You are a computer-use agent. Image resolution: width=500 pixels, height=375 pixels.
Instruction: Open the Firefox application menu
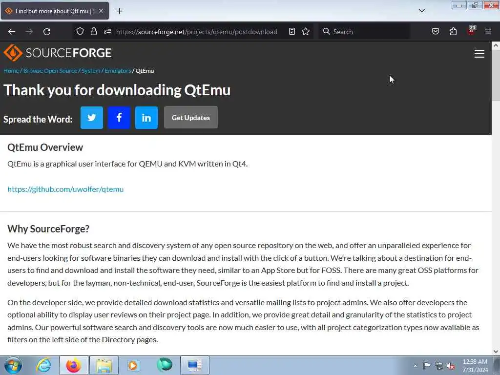click(x=488, y=31)
